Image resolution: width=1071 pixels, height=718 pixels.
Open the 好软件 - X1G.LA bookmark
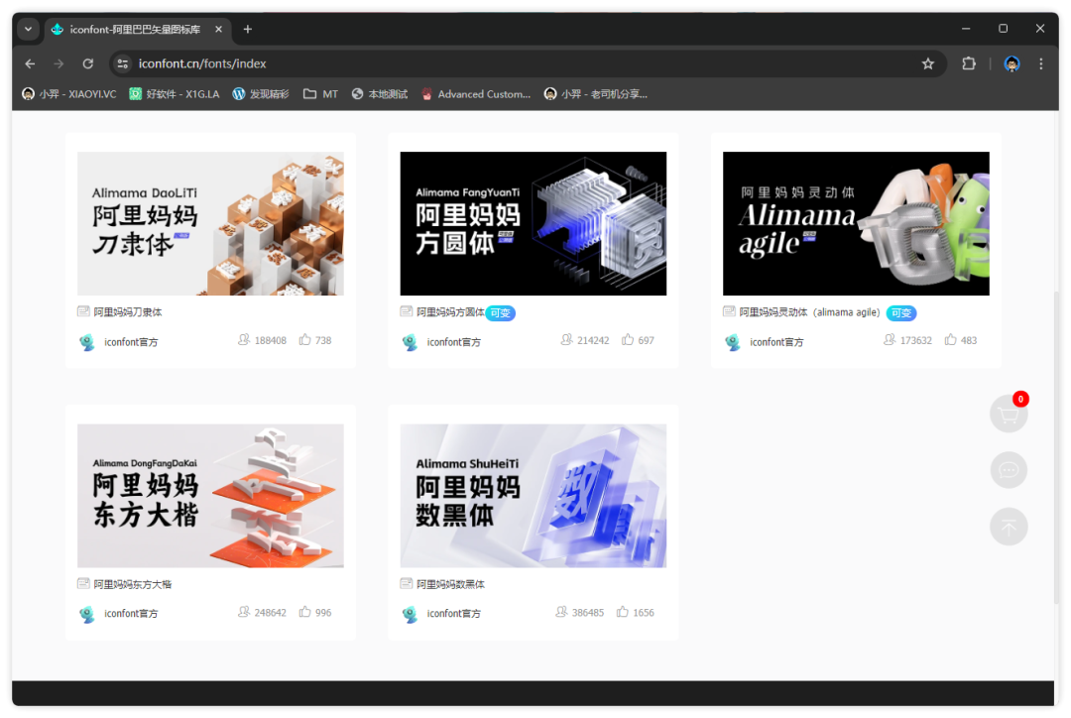[x=175, y=94]
